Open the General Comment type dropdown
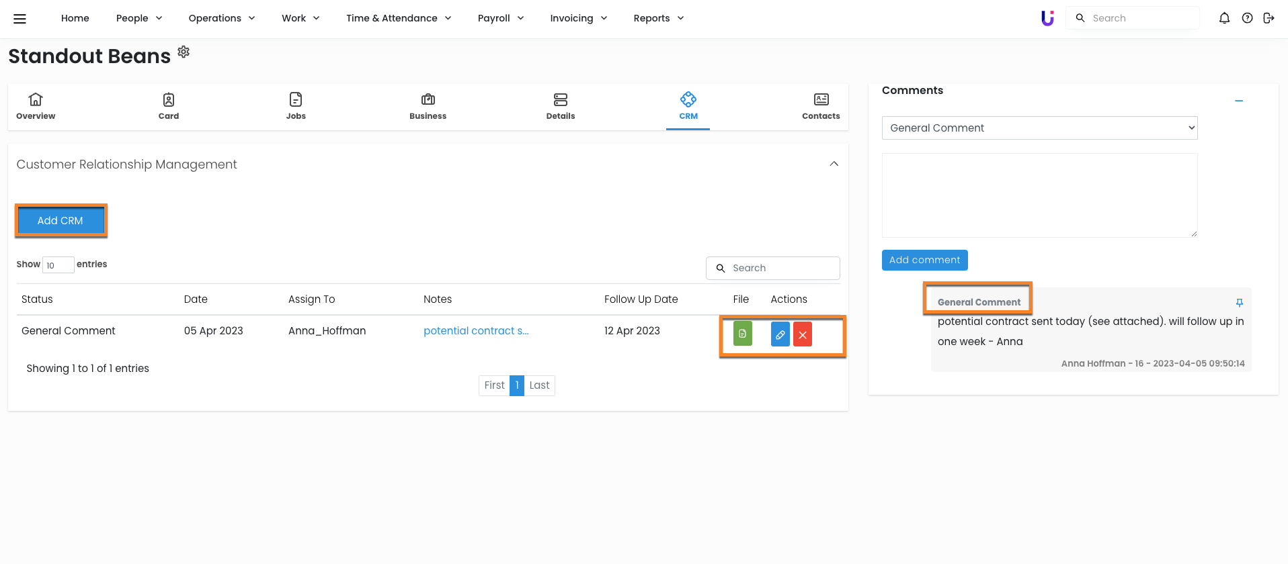 pos(1039,128)
